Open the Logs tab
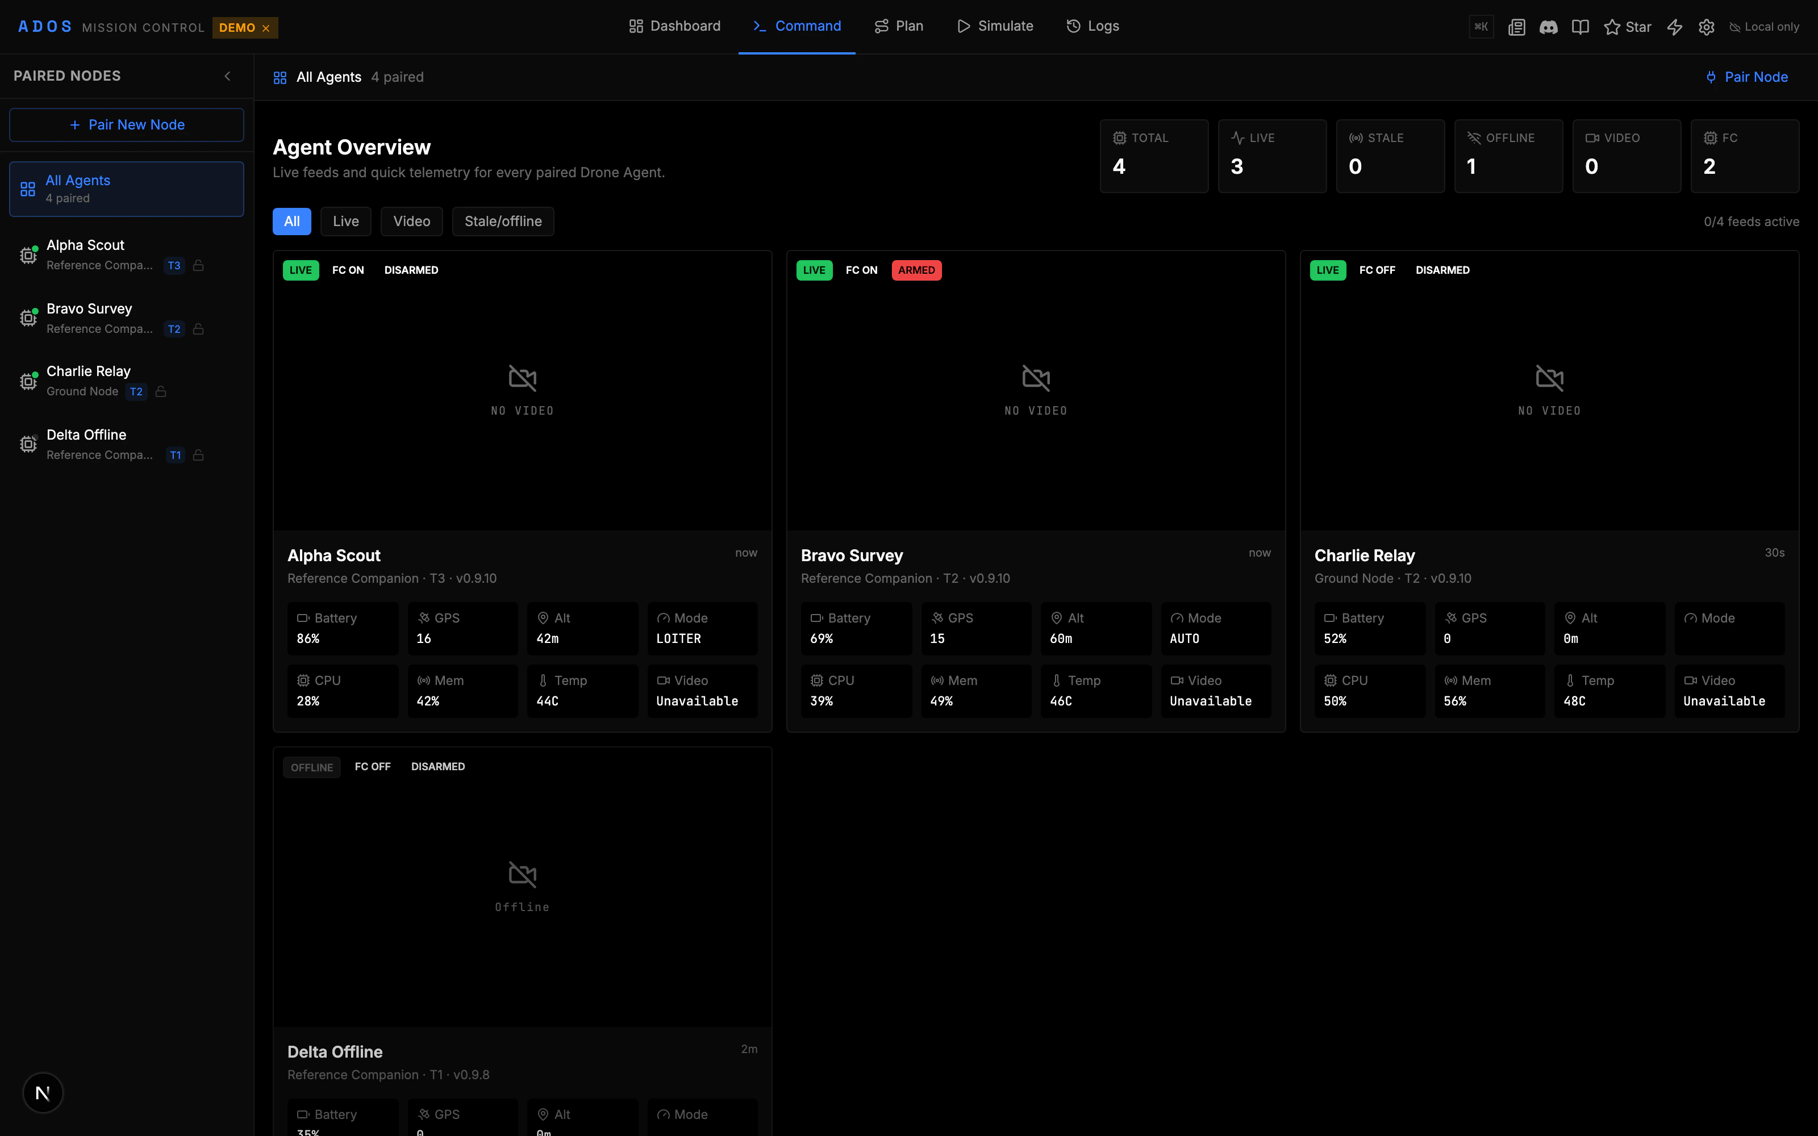This screenshot has height=1136, width=1818. [x=1093, y=26]
